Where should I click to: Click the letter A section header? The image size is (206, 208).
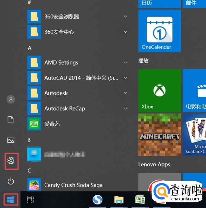pos(30,48)
